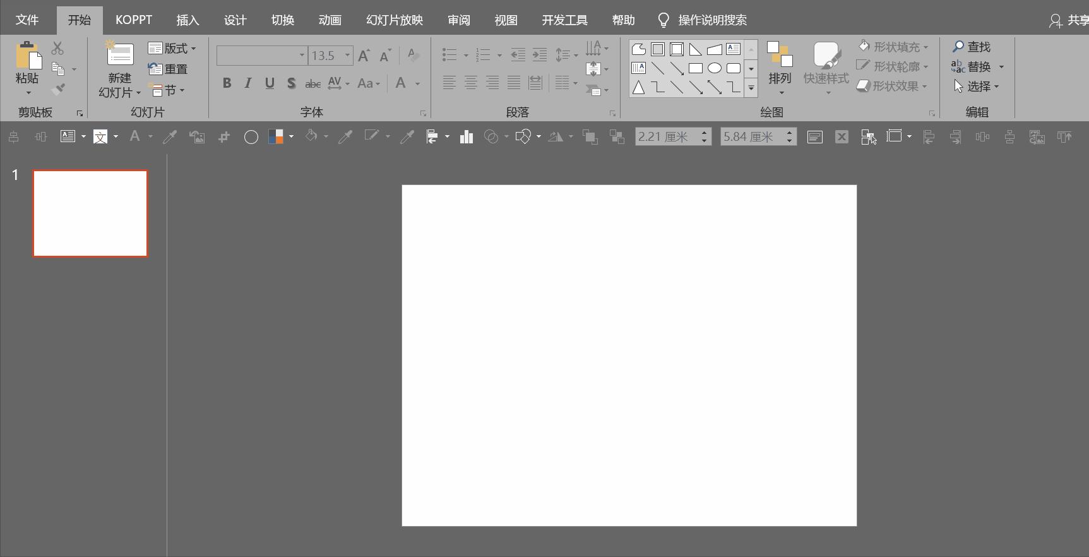Select the right triangle shape in gallery
1089x557 pixels.
point(696,49)
